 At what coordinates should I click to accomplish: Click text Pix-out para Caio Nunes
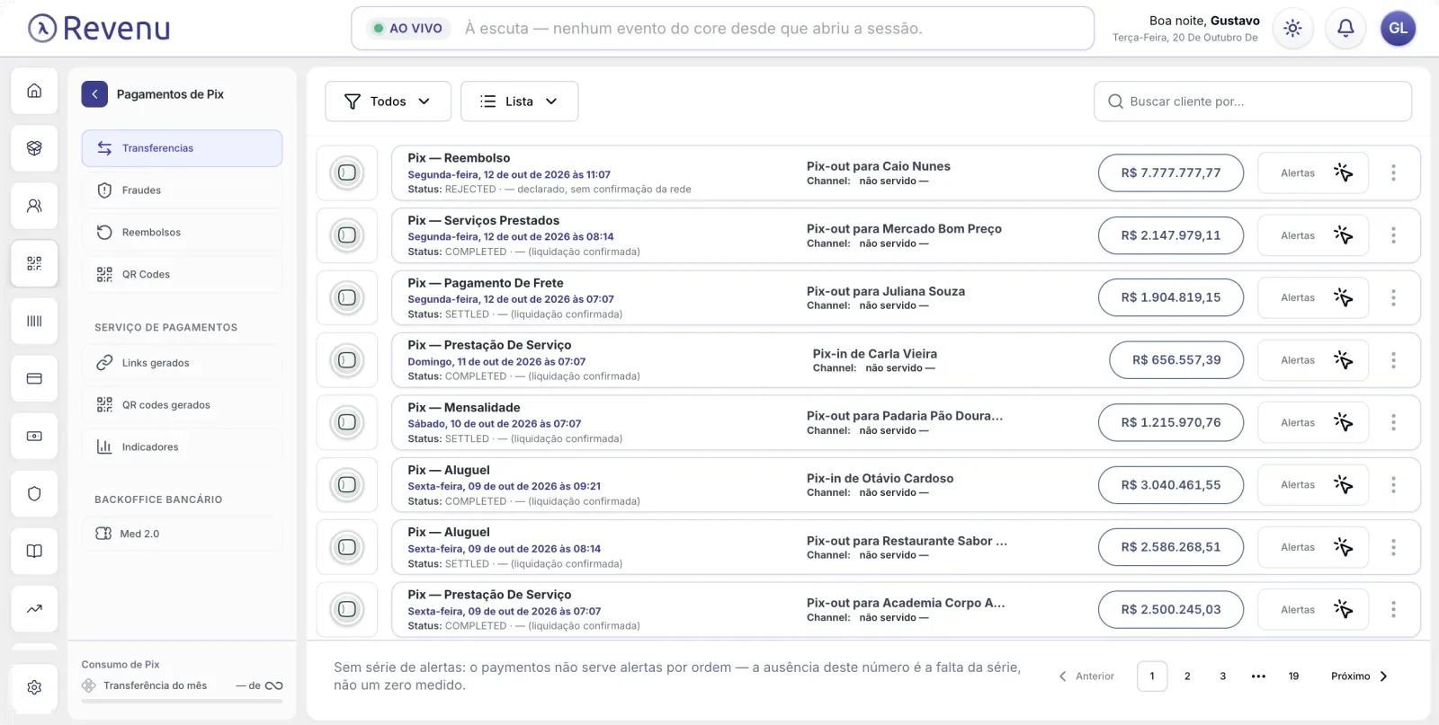coord(878,166)
